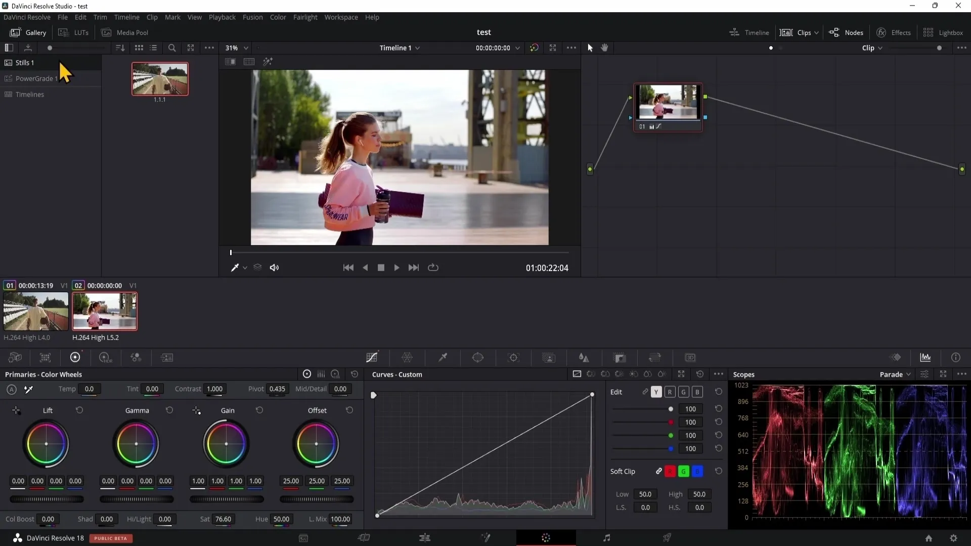Open the Effects panel
The image size is (971, 546).
tap(894, 32)
